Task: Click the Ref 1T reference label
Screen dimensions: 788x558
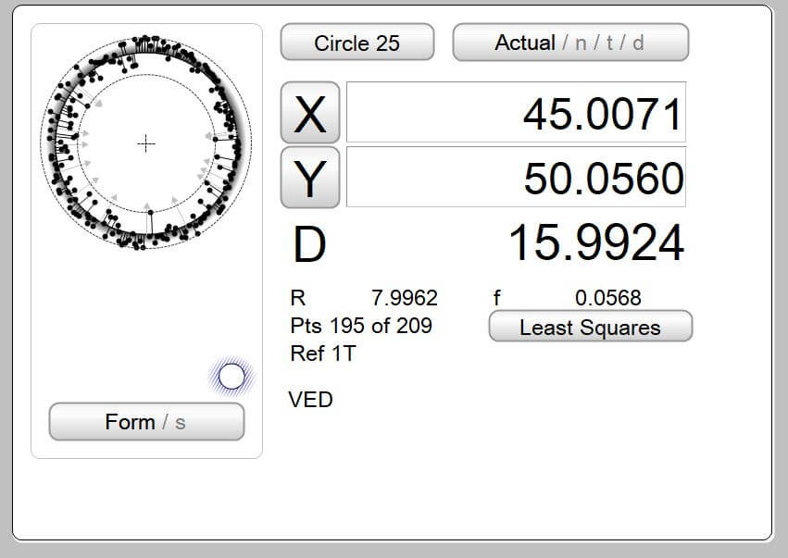Action: [x=322, y=353]
